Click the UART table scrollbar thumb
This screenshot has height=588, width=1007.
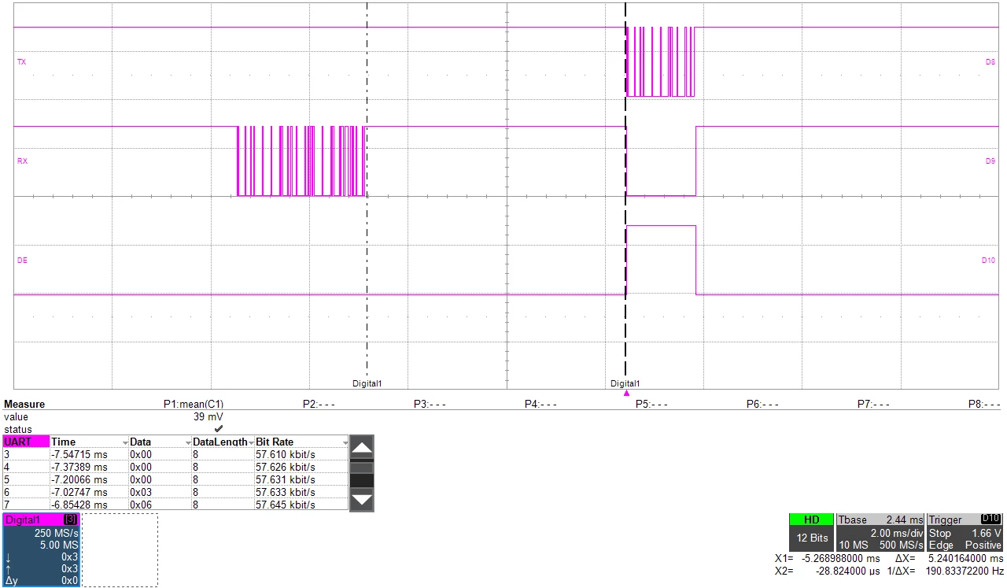(x=361, y=468)
